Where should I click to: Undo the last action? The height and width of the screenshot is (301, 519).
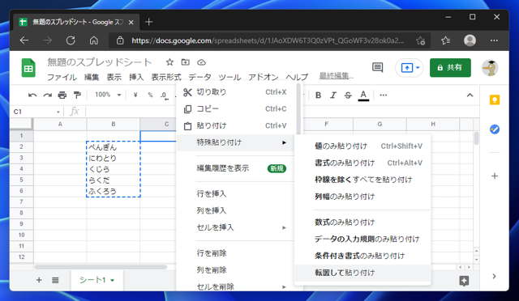coord(32,95)
